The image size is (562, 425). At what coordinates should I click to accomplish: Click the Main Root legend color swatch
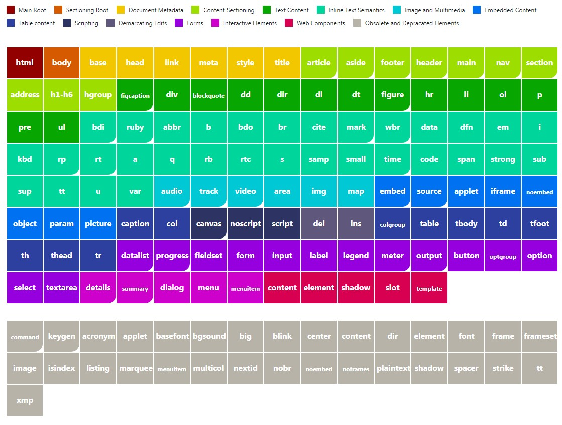point(11,10)
